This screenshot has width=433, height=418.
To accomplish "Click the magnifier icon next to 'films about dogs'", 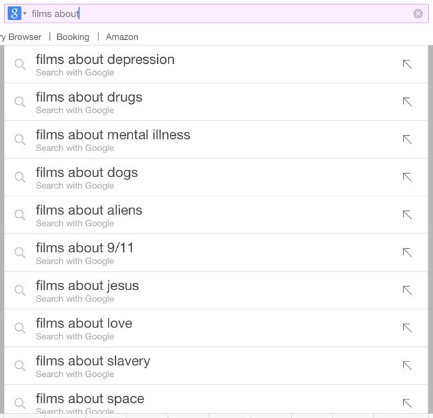I will (x=20, y=177).
